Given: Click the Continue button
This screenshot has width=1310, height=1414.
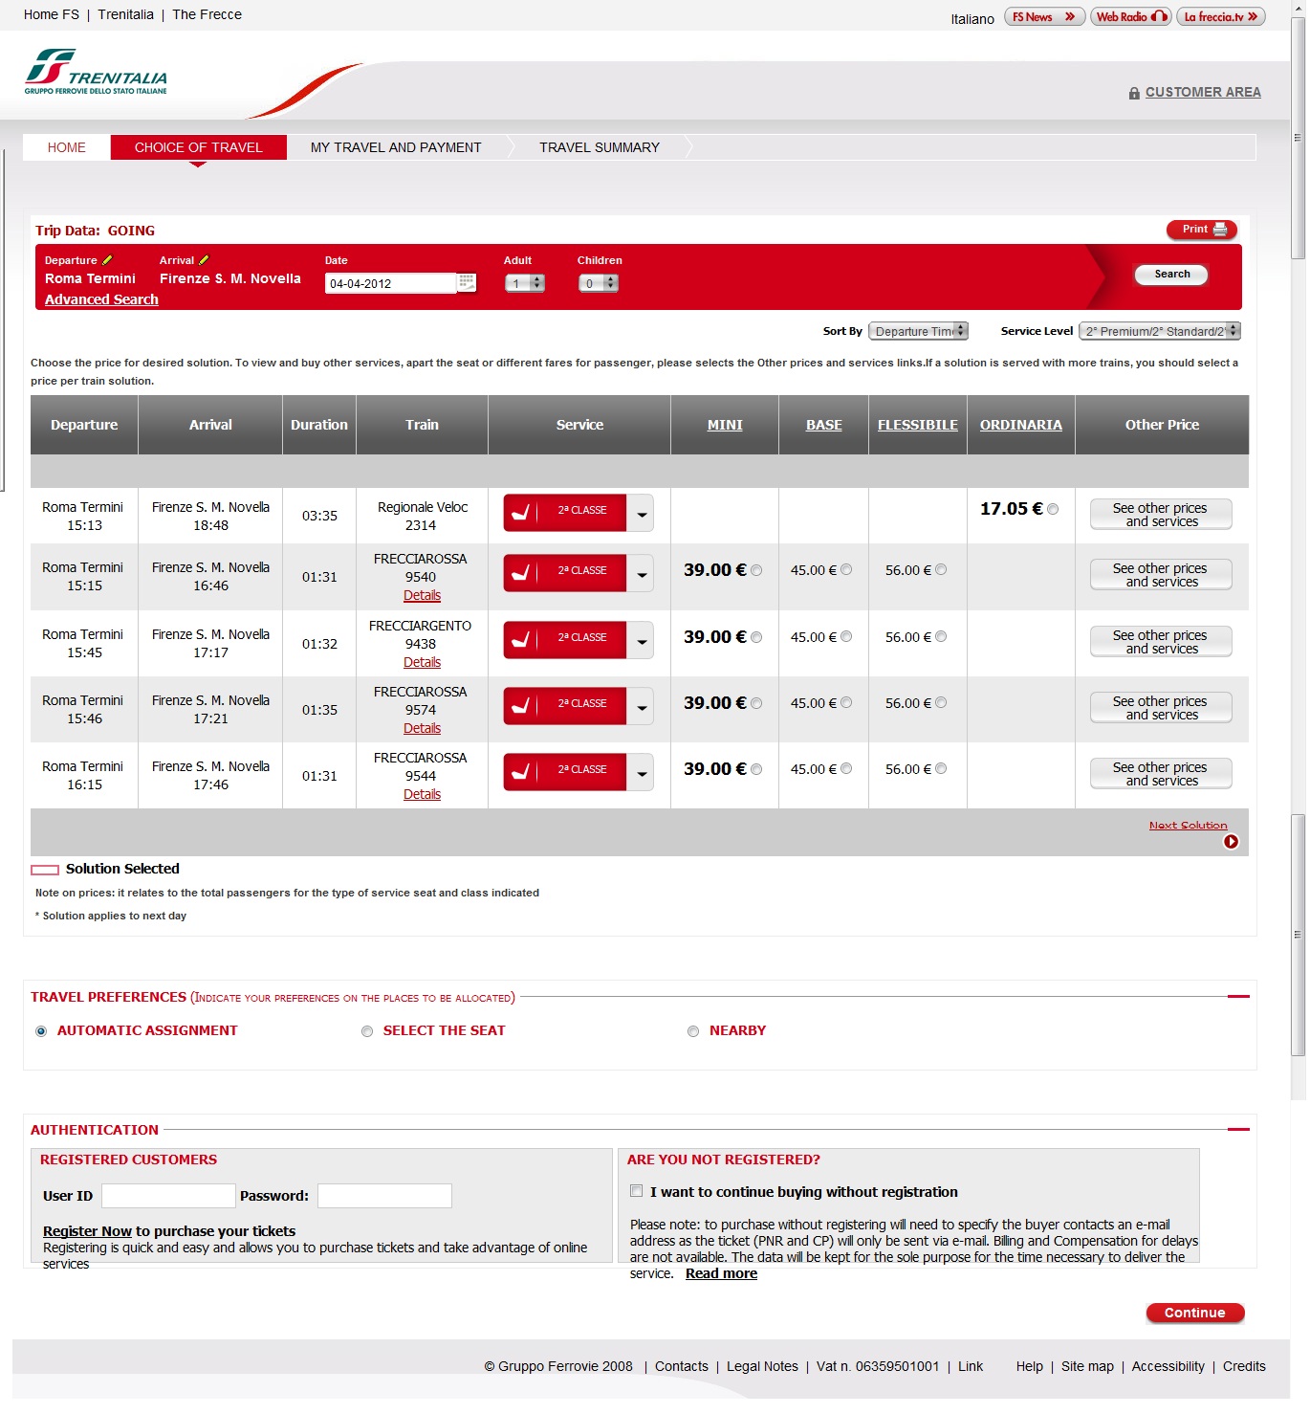Looking at the screenshot, I should (x=1195, y=1313).
